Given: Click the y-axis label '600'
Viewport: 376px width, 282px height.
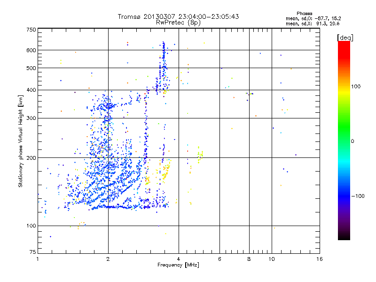Looking at the screenshot, I should (31, 50).
